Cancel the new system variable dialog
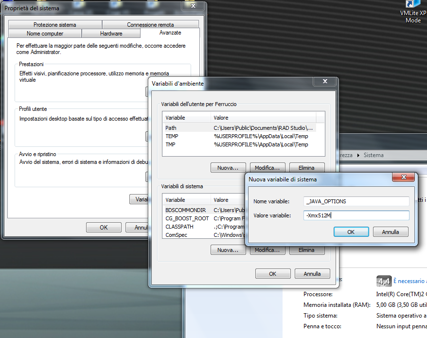This screenshot has height=338, width=427. coord(391,232)
